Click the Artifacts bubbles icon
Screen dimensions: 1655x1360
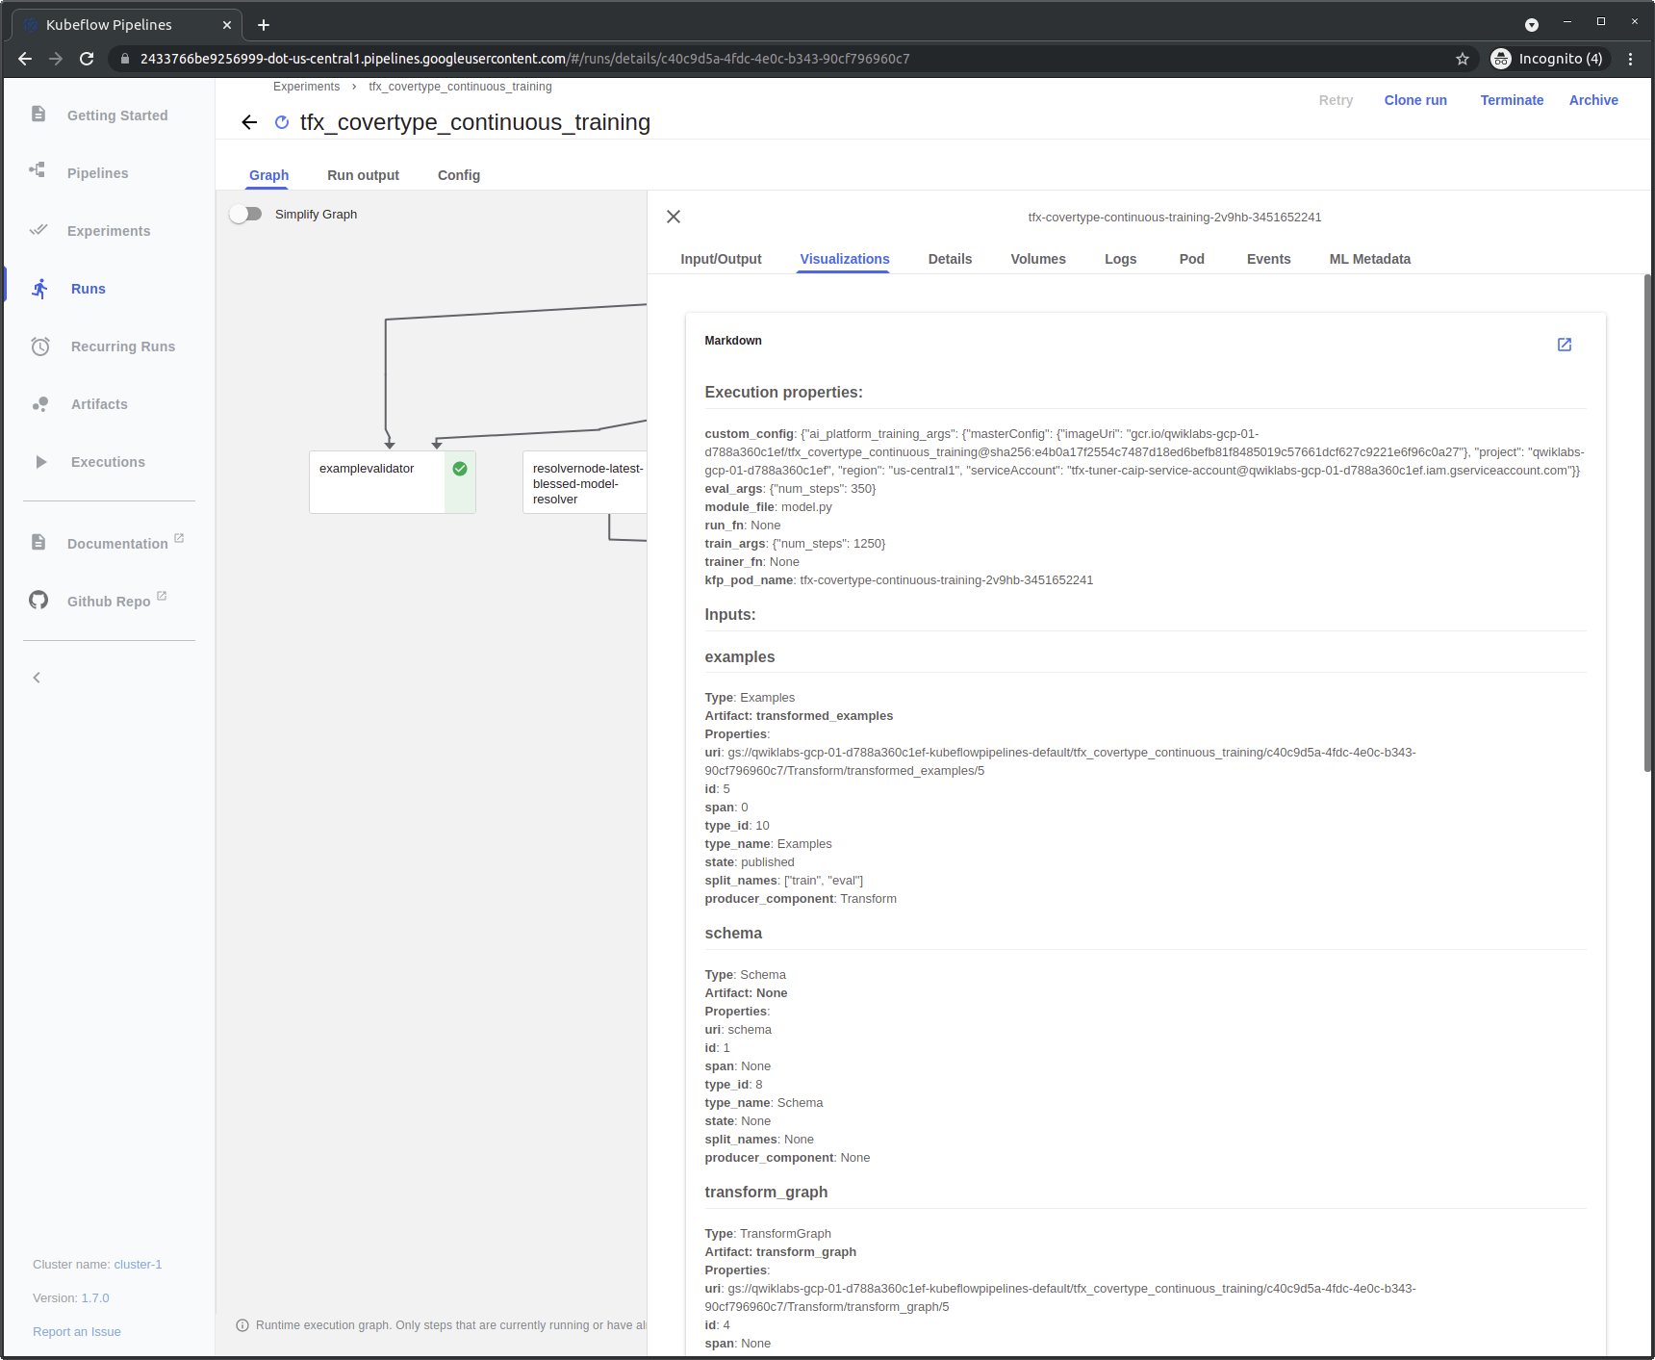coord(40,404)
